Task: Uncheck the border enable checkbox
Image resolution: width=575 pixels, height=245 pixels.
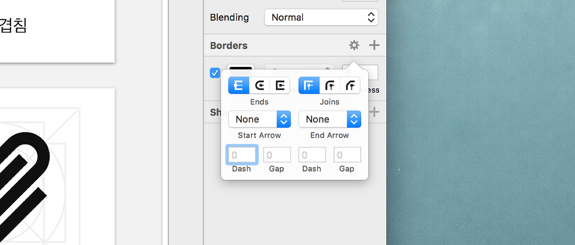Action: coord(215,73)
